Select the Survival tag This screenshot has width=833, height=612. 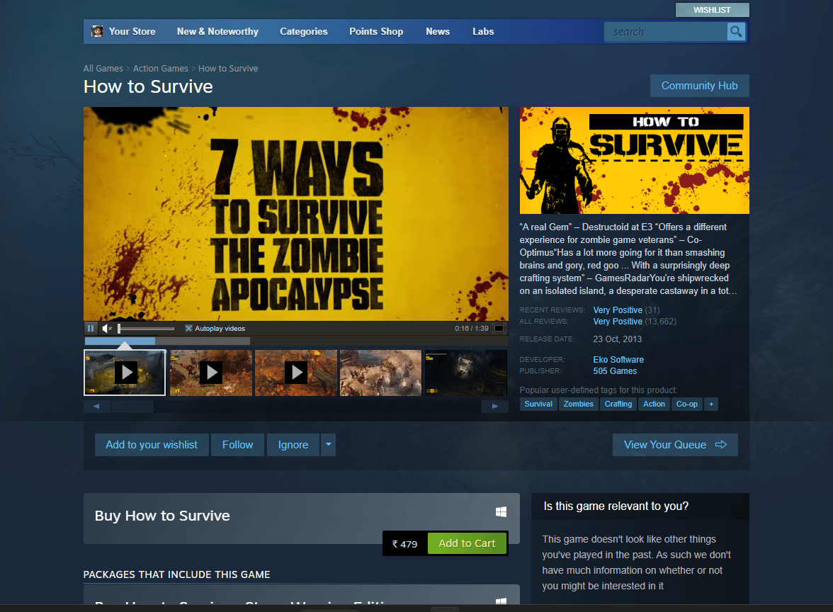point(538,404)
